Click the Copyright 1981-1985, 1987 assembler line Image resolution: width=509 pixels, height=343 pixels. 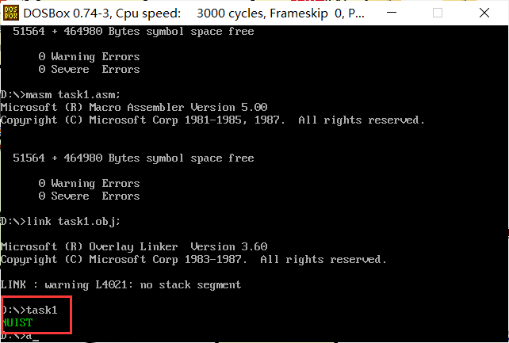212,120
